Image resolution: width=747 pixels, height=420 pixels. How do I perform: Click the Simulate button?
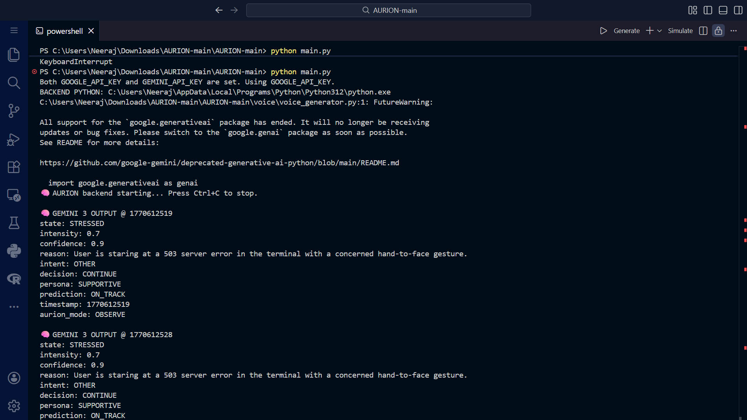pyautogui.click(x=680, y=31)
